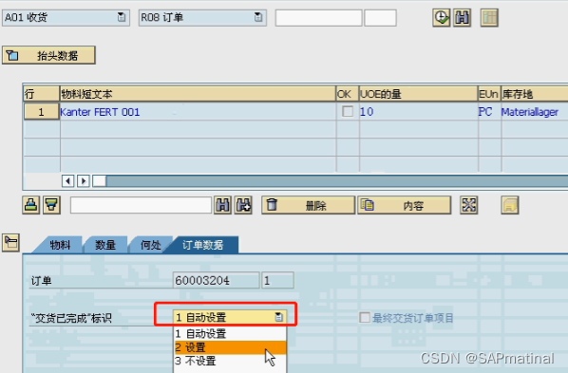Click the find-next binoculars with plus icon
Viewport: 568px width, 373px height.
pyautogui.click(x=243, y=205)
